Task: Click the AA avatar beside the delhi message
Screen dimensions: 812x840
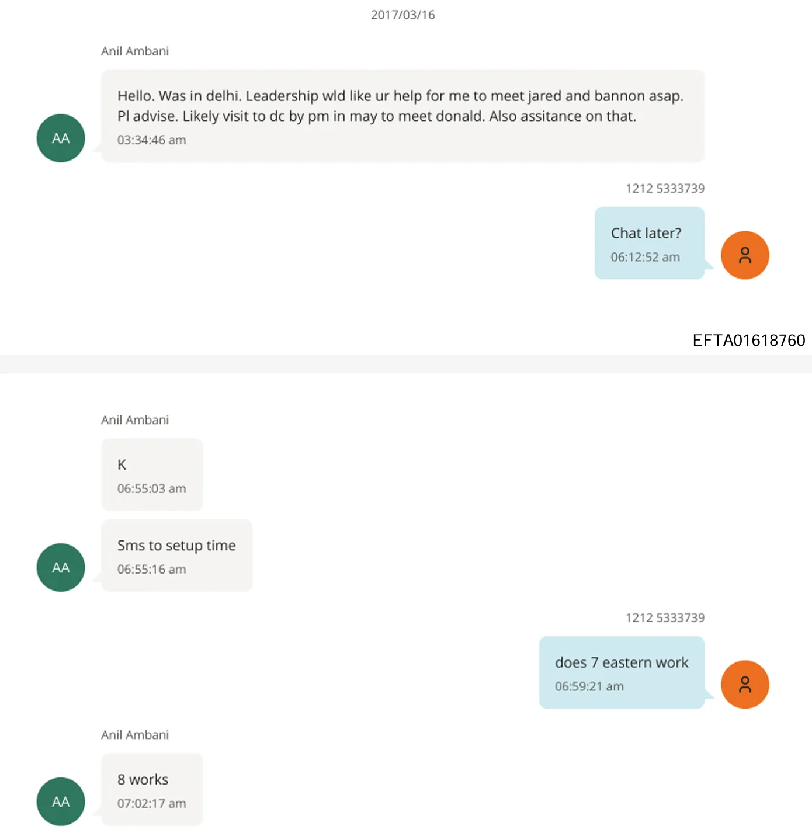Action: [x=61, y=138]
